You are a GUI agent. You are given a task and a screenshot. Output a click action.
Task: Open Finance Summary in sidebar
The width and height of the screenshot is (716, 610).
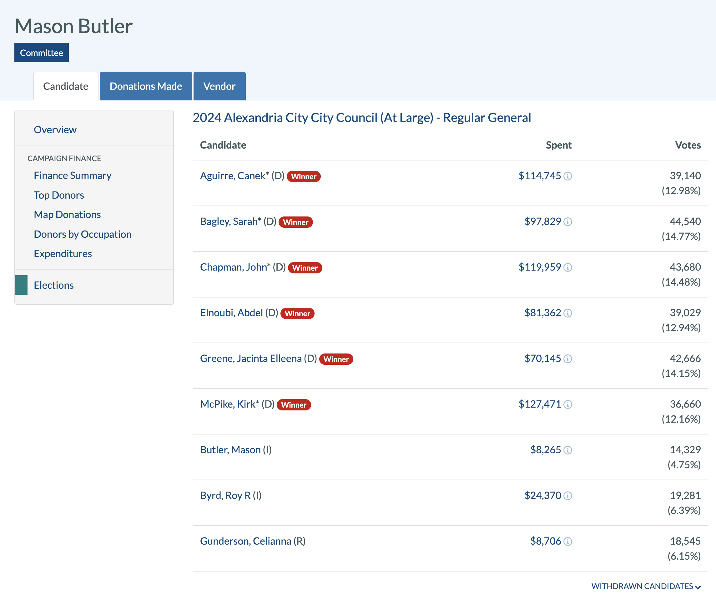coord(73,176)
